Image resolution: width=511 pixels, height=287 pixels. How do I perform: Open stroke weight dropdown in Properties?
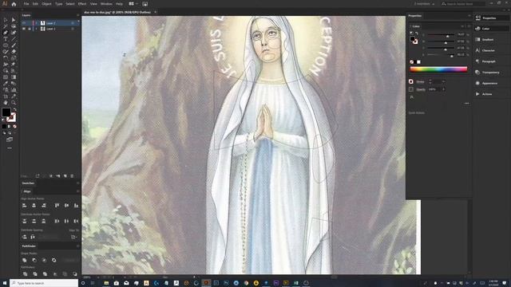[x=443, y=81]
